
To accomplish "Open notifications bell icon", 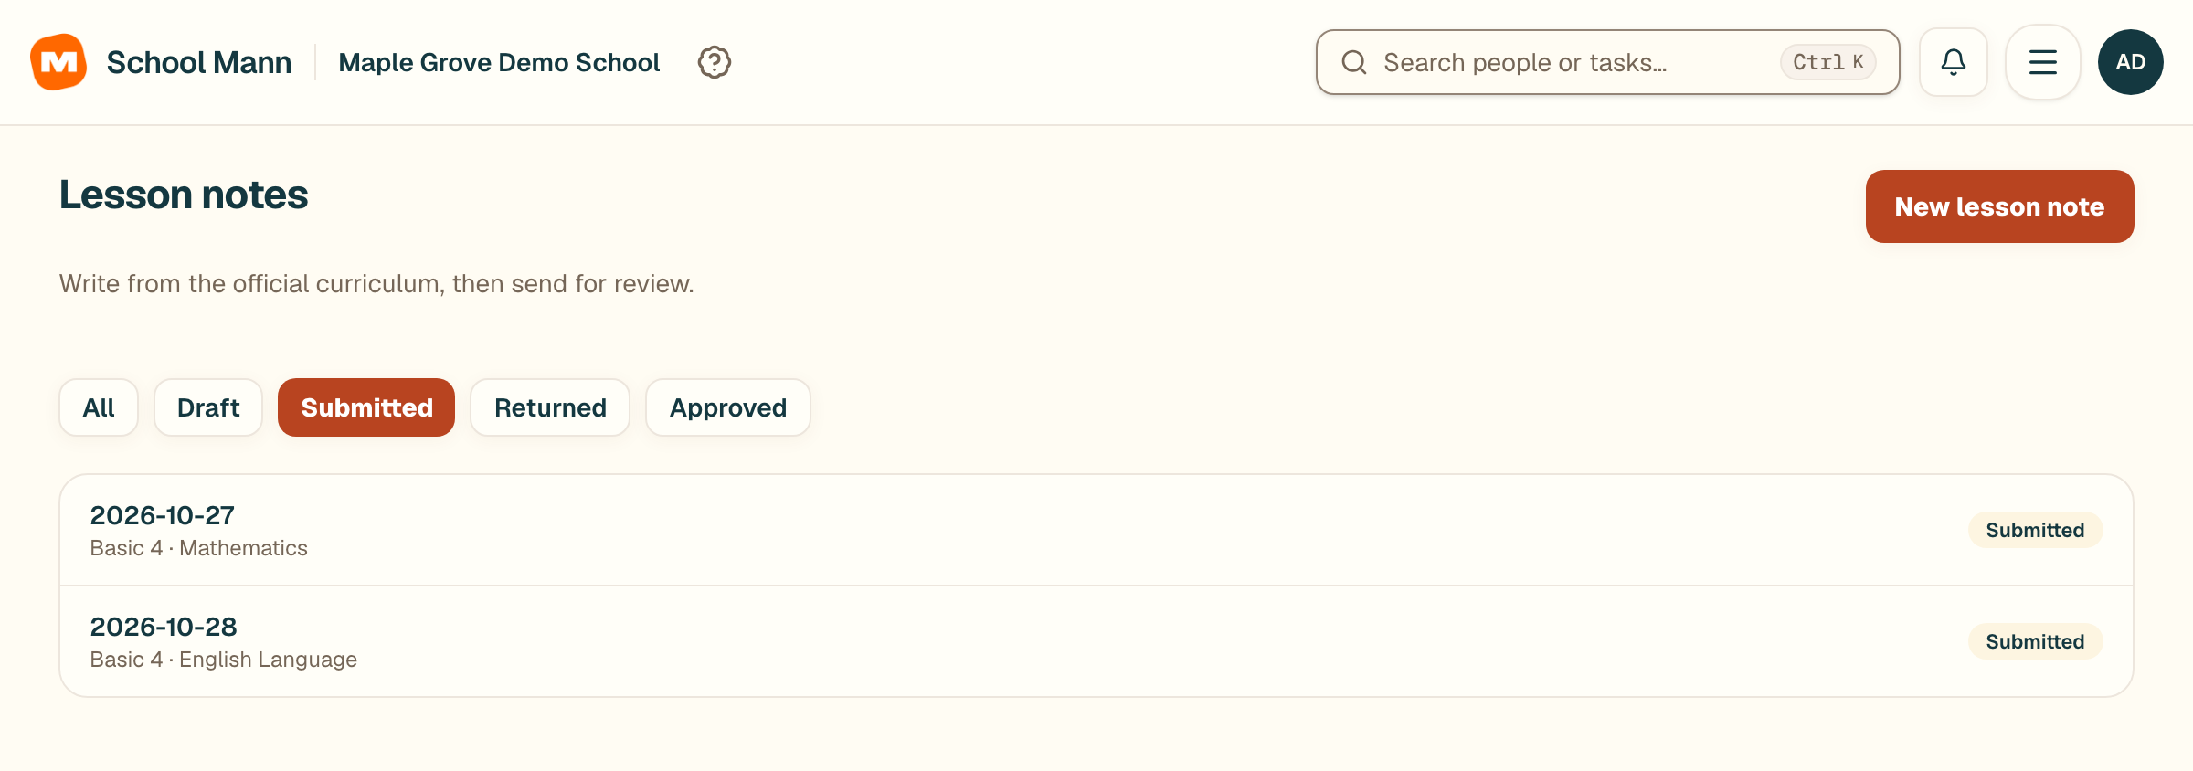I will point(1954,62).
